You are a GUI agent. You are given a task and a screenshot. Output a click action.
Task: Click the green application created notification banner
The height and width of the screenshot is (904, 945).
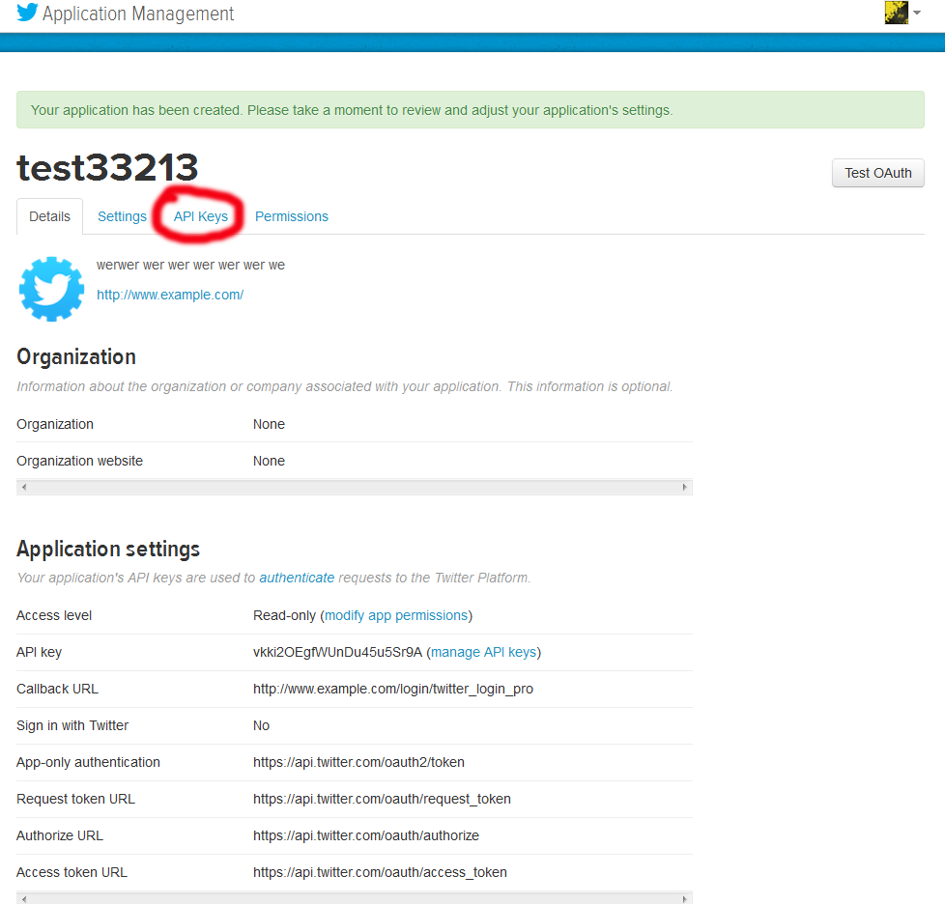tap(470, 110)
